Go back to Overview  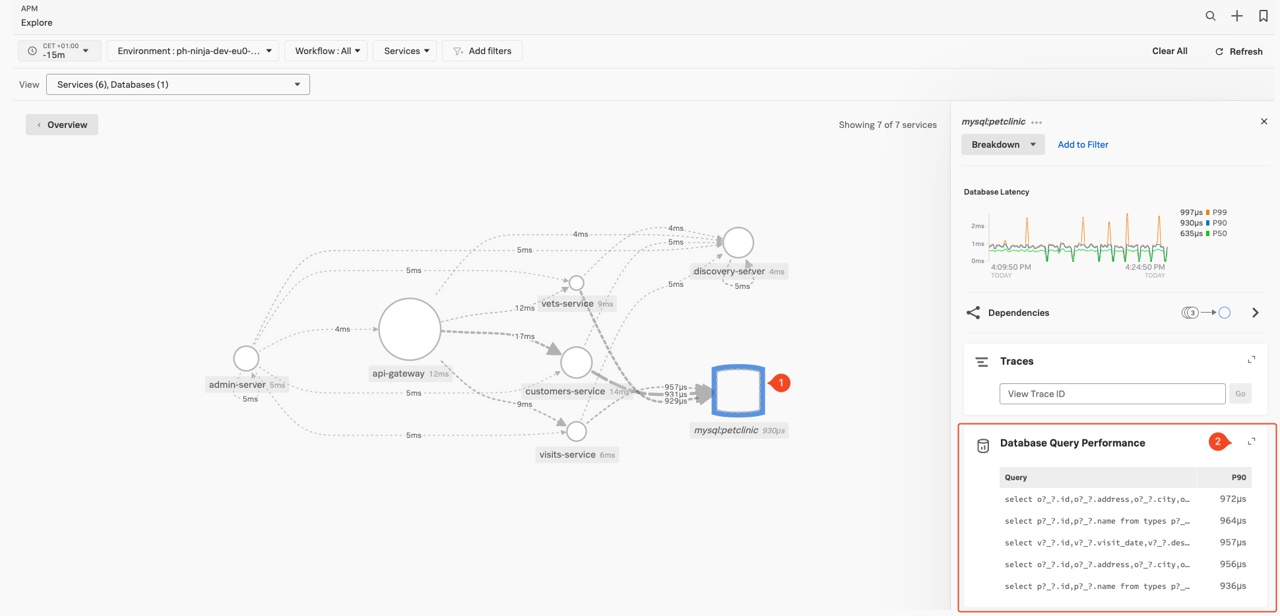(62, 125)
